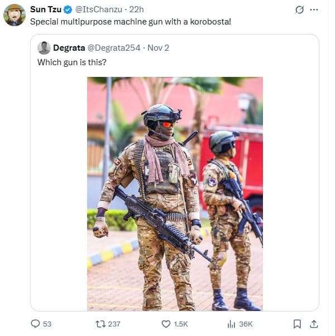Click the share upload icon
Screen dimensions: 335x336
point(314,324)
